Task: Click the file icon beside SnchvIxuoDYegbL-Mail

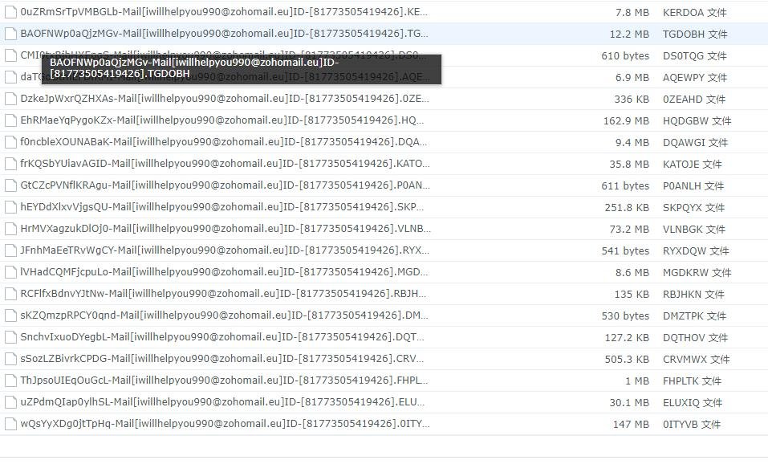Action: coord(10,337)
